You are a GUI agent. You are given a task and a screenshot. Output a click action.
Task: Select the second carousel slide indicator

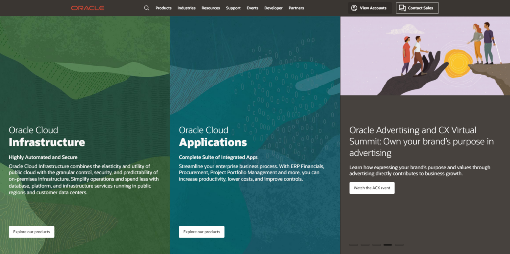click(x=365, y=245)
